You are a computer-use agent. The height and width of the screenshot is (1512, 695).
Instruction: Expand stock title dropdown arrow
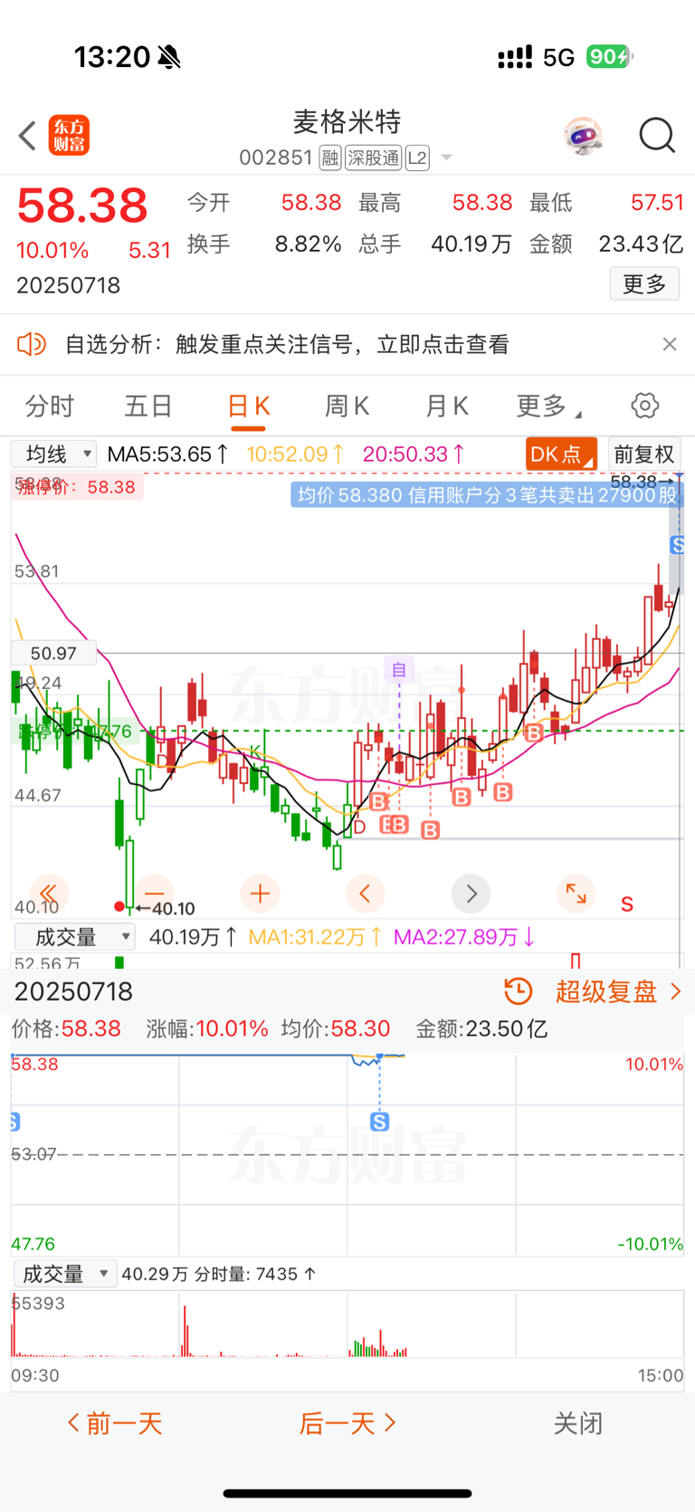coord(446,158)
